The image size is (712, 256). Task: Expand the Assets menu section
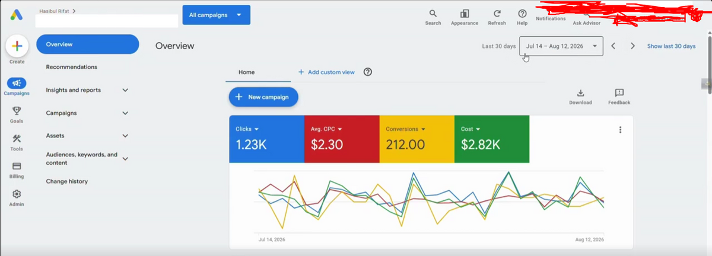click(87, 136)
